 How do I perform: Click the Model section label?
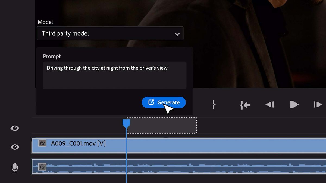click(x=45, y=22)
